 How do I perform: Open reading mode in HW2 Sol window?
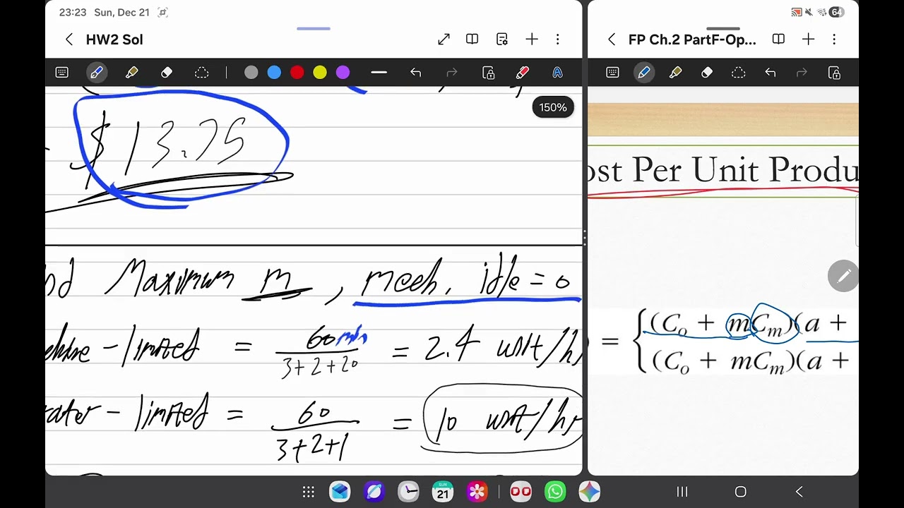[x=472, y=40]
